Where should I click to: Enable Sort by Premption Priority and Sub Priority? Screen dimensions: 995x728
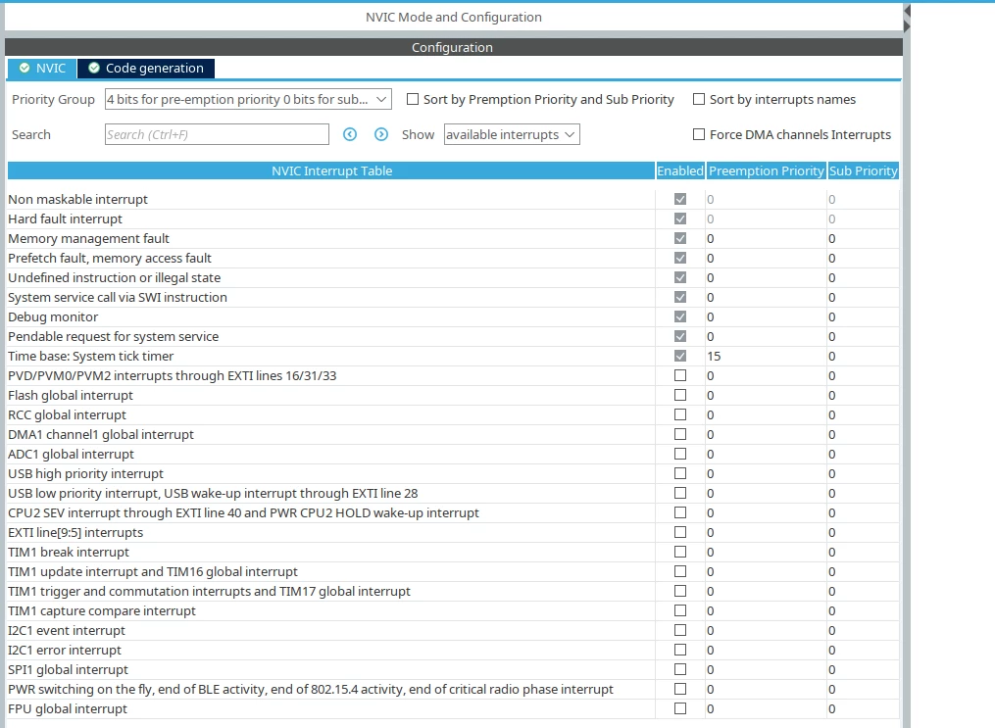(x=413, y=100)
